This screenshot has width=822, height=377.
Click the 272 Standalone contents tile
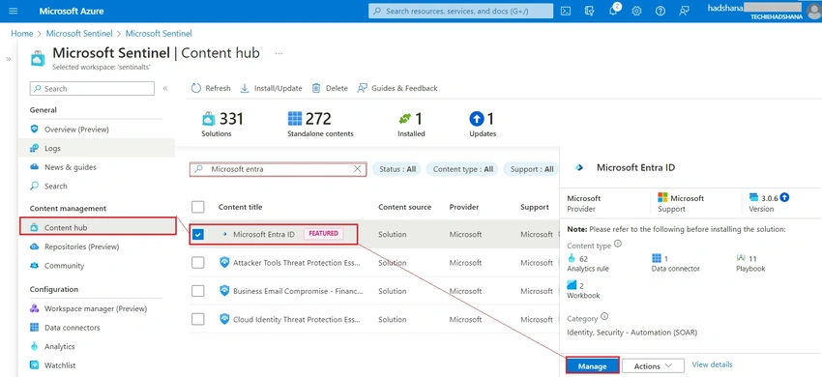click(320, 125)
